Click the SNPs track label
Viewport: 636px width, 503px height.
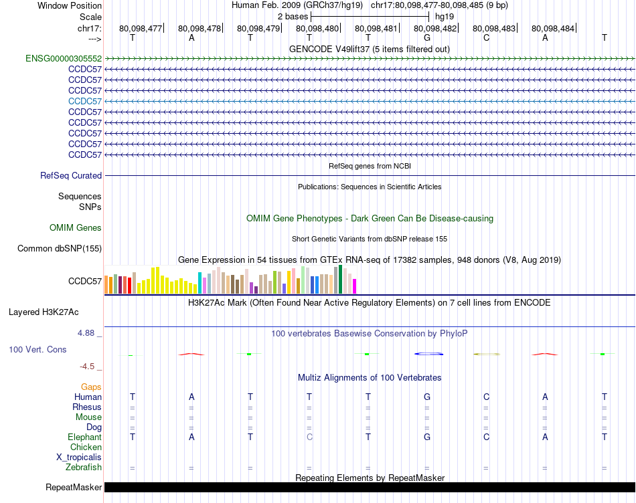[x=90, y=207]
